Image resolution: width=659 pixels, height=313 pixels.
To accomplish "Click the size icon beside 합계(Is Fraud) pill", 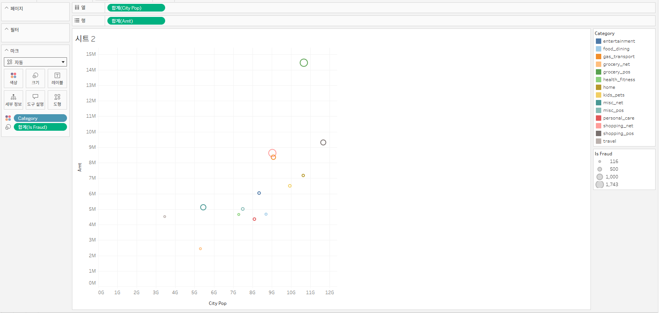I will [8, 127].
